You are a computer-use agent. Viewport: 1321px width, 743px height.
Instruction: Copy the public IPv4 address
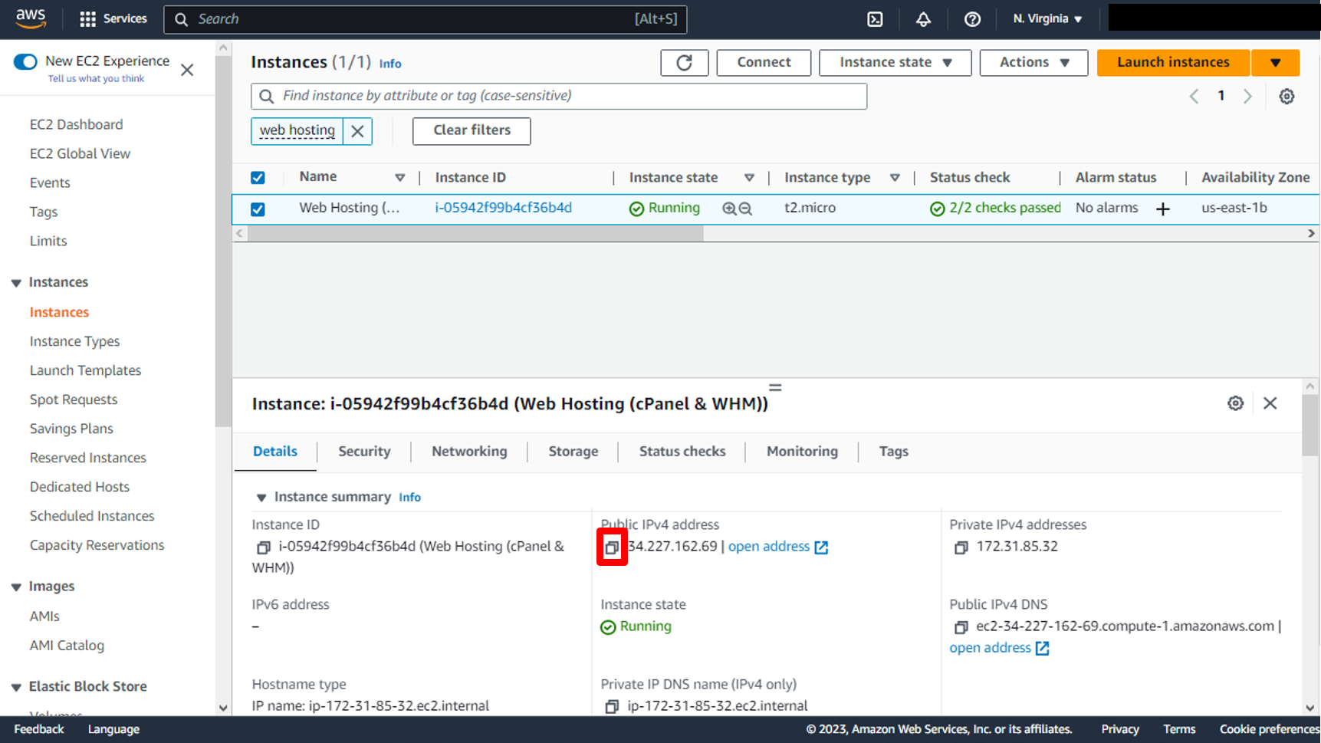(x=612, y=547)
